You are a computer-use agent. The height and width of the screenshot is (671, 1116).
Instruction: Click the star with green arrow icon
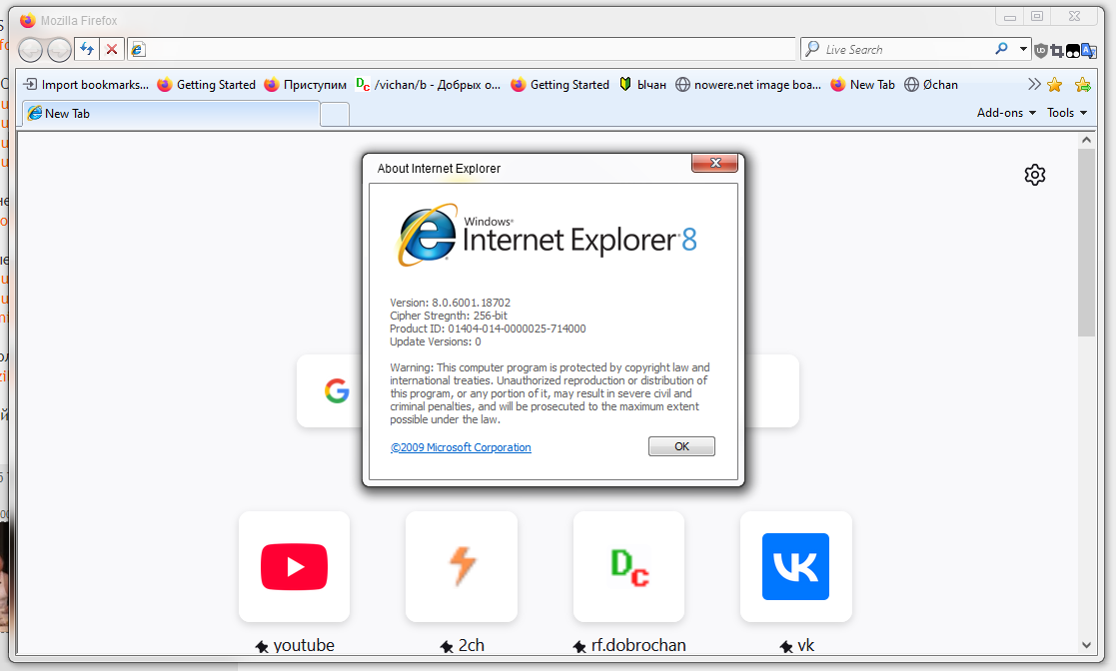1083,85
